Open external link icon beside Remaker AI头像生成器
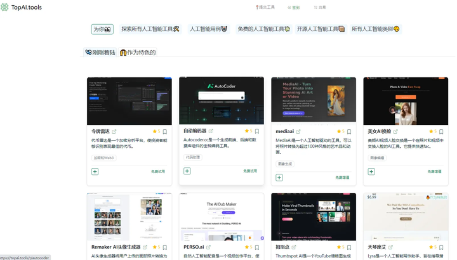 point(145,247)
